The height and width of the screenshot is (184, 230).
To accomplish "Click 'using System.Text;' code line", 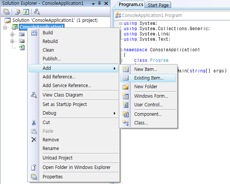I will 147,39.
